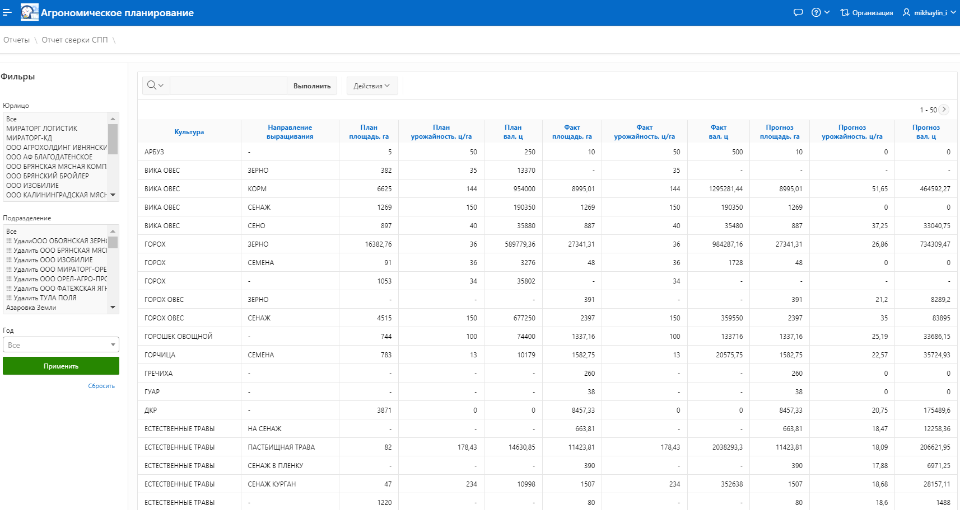Select МИРАТОРГ ЛОГИСТИК in Юрлицо list
Viewport: 960px width, 510px height.
pos(42,129)
